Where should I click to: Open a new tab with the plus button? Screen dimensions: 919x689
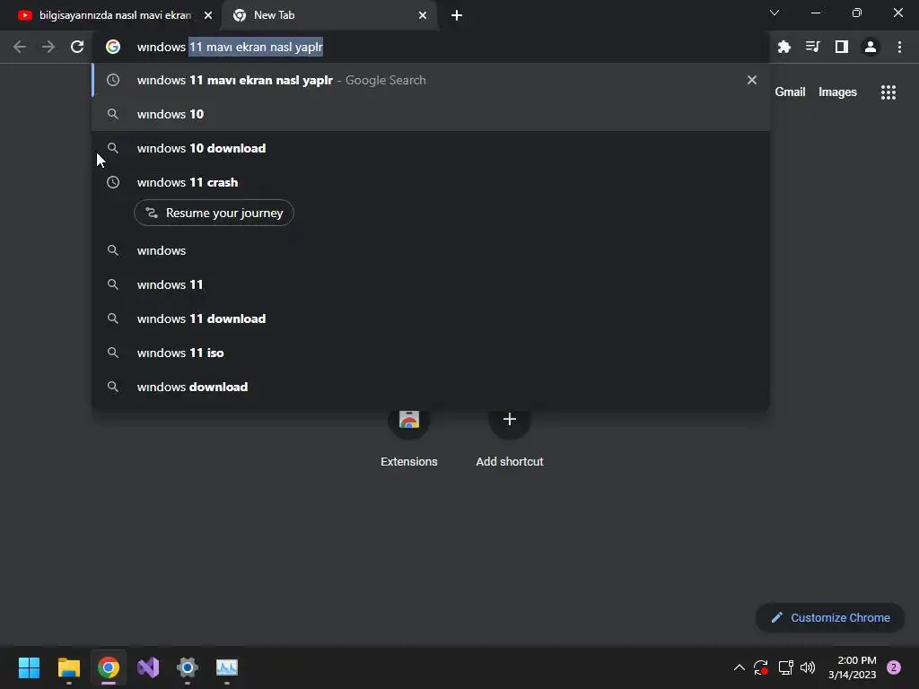point(457,15)
